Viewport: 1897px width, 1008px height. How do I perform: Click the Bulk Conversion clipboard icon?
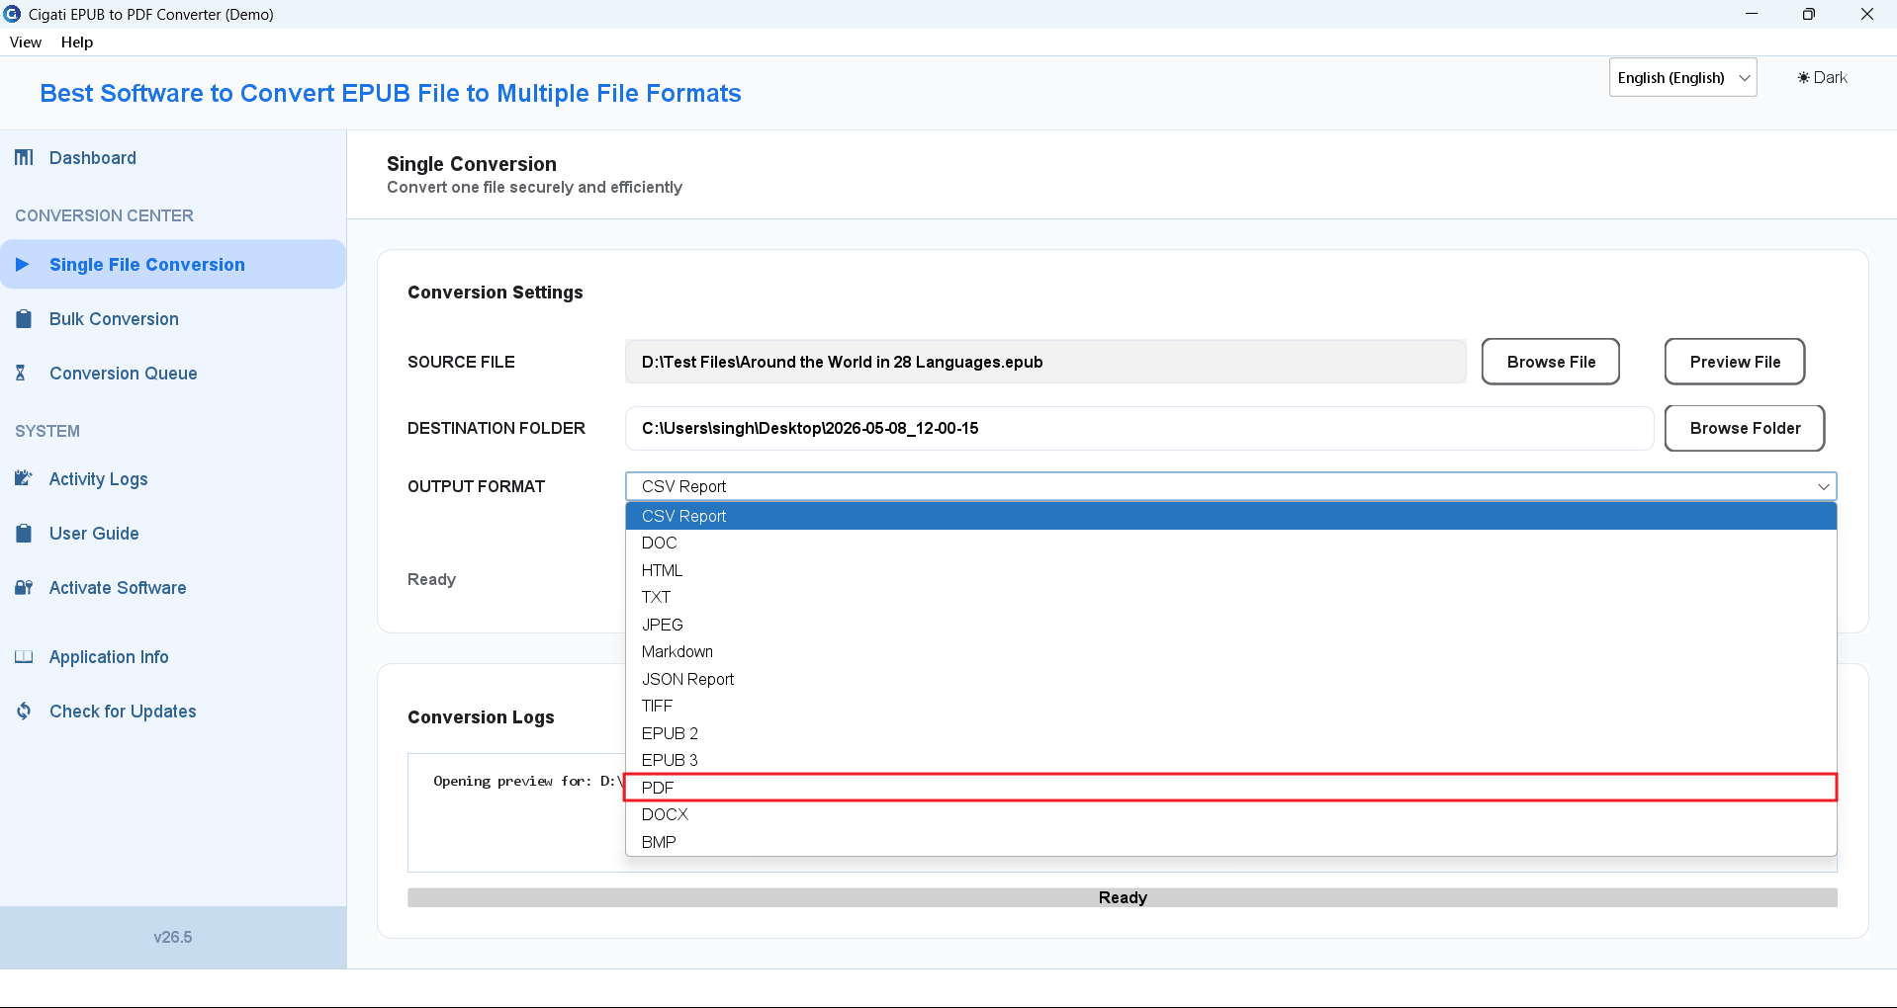click(x=24, y=319)
